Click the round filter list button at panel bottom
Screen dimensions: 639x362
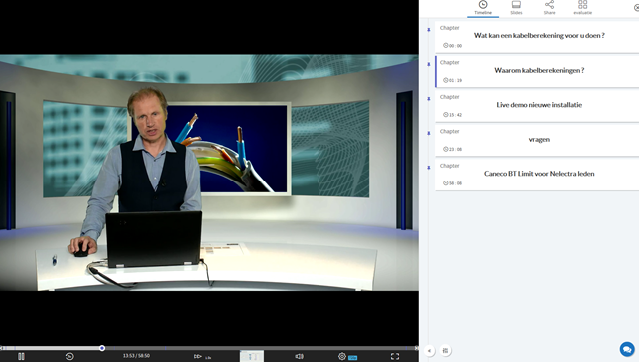point(446,351)
